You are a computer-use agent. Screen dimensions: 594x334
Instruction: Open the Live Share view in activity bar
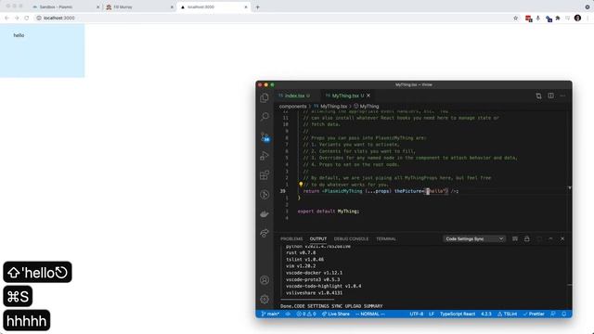[x=265, y=233]
